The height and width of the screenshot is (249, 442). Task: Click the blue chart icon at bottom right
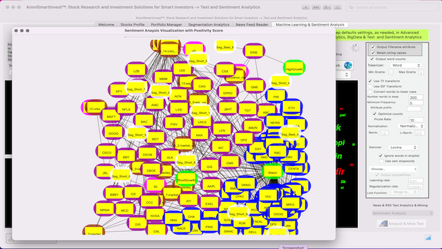click(x=428, y=238)
